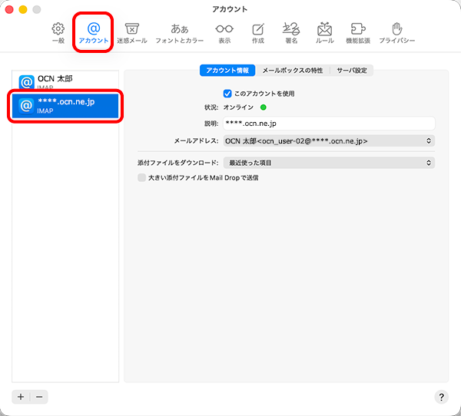The width and height of the screenshot is (461, 416).
Task: Open the General (一般) preferences gear icon
Action: 58,31
